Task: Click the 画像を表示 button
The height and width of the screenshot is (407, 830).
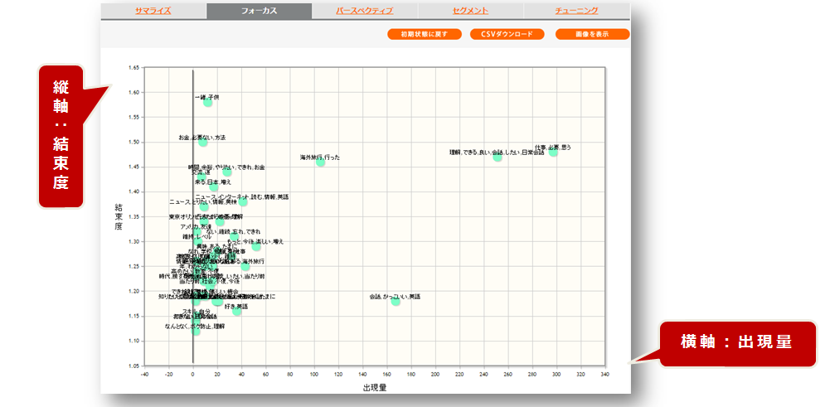Action: (592, 35)
